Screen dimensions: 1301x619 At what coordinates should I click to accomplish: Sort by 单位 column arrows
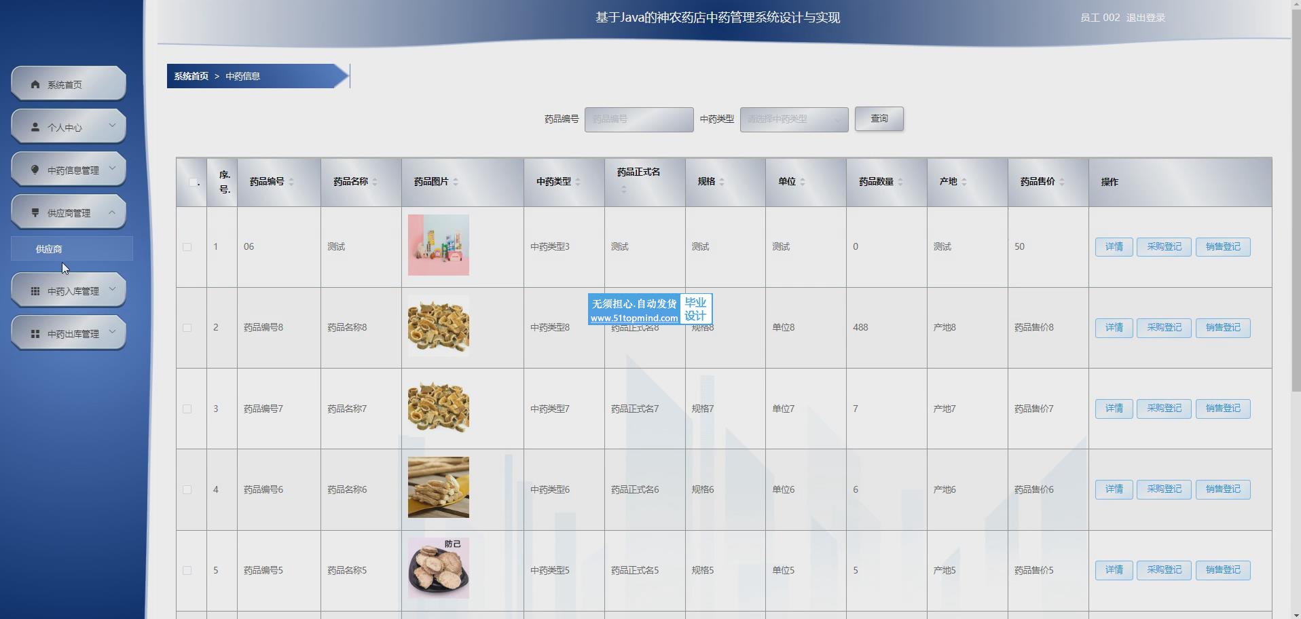pyautogui.click(x=803, y=182)
